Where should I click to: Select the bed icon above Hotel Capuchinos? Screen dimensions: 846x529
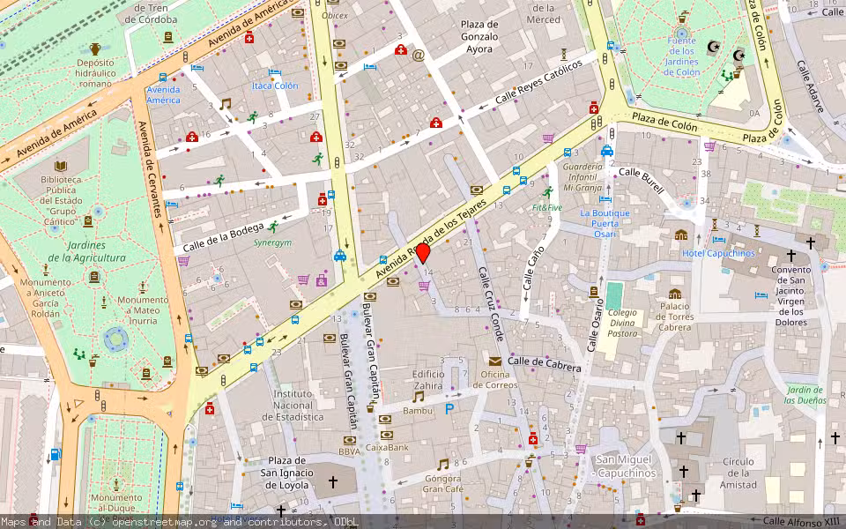pos(719,240)
